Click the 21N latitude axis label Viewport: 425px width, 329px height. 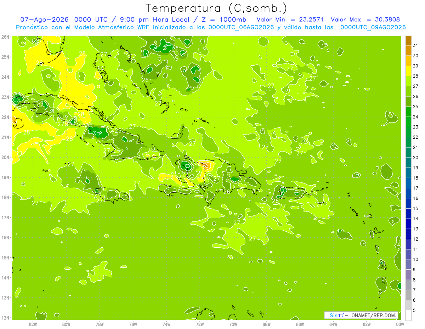pyautogui.click(x=5, y=137)
